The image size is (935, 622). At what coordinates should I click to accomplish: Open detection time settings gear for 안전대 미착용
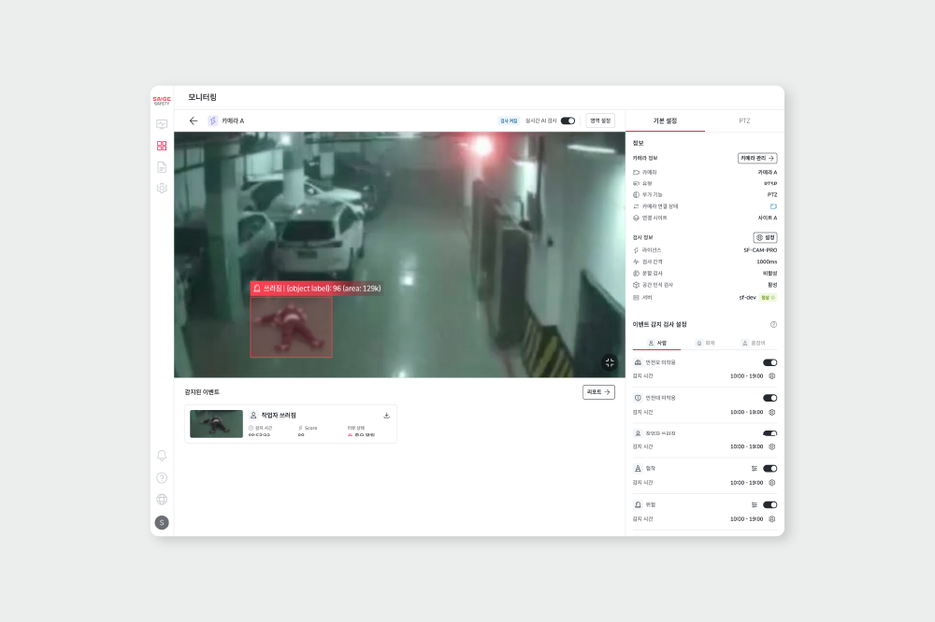(x=770, y=412)
